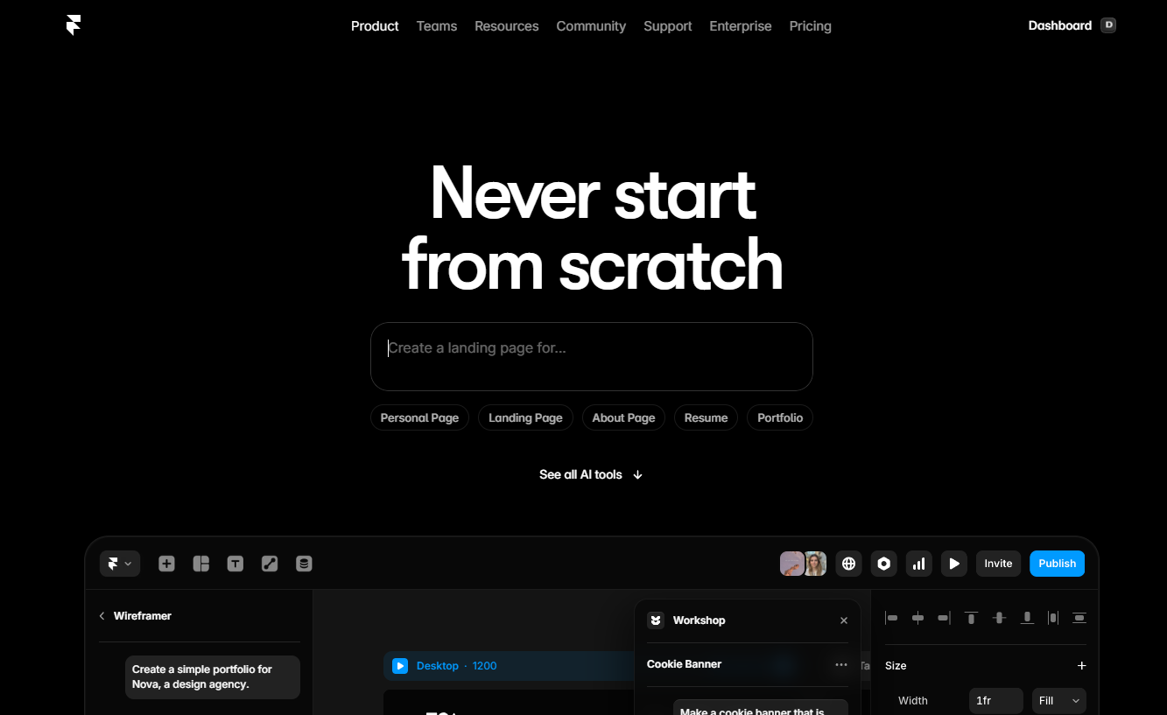Viewport: 1167px width, 715px height.
Task: Click the Preview play button
Action: 954,564
